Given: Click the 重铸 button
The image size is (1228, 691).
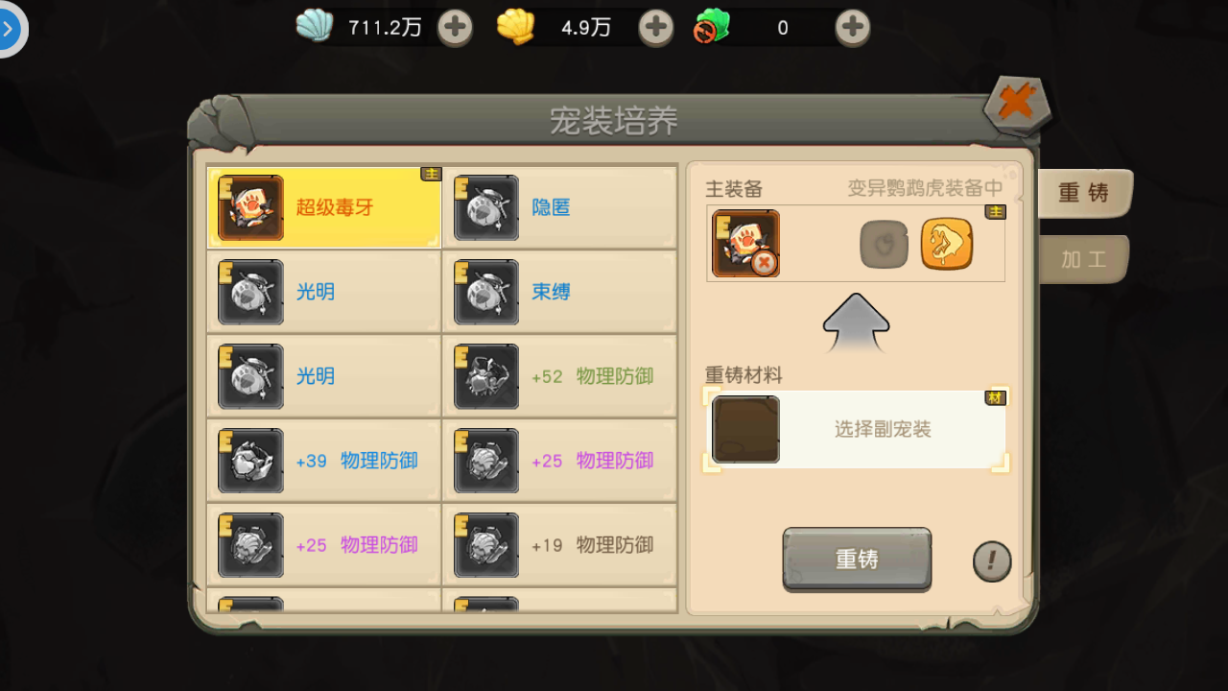Looking at the screenshot, I should coord(857,559).
